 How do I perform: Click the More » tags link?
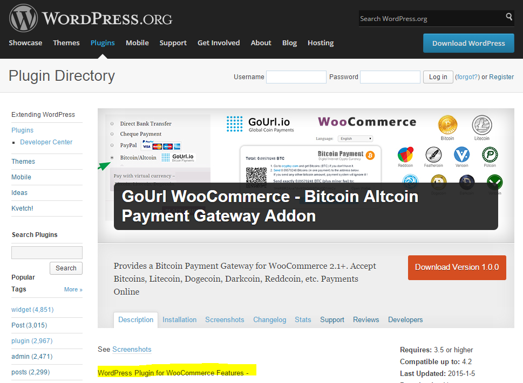[73, 289]
